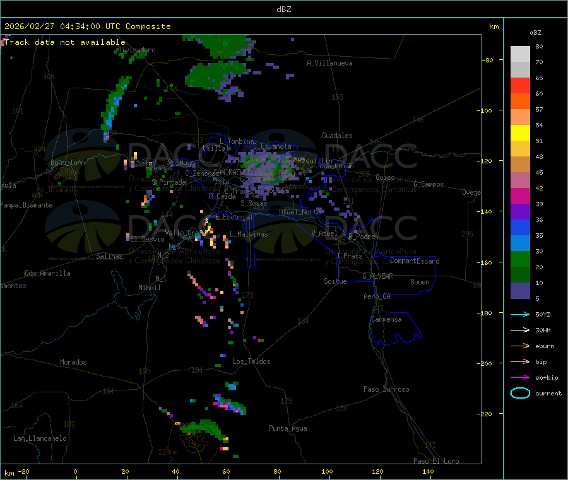Click the 'Nihuil' map label
Image resolution: width=568 pixels, height=480 pixels.
click(x=150, y=288)
